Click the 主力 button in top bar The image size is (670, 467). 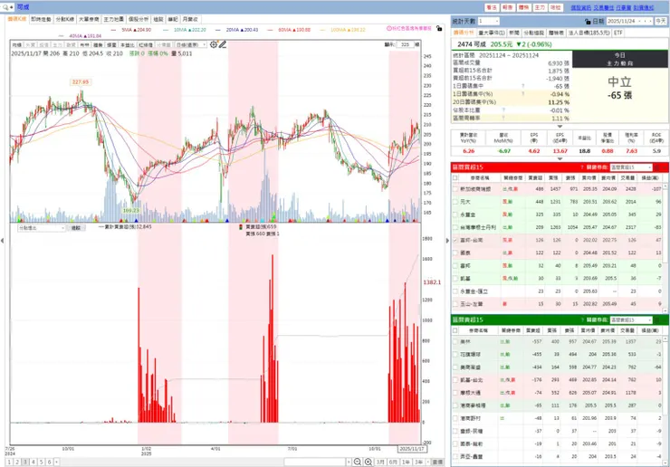point(540,7)
